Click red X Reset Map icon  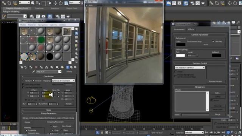pyautogui.click(x=36, y=67)
